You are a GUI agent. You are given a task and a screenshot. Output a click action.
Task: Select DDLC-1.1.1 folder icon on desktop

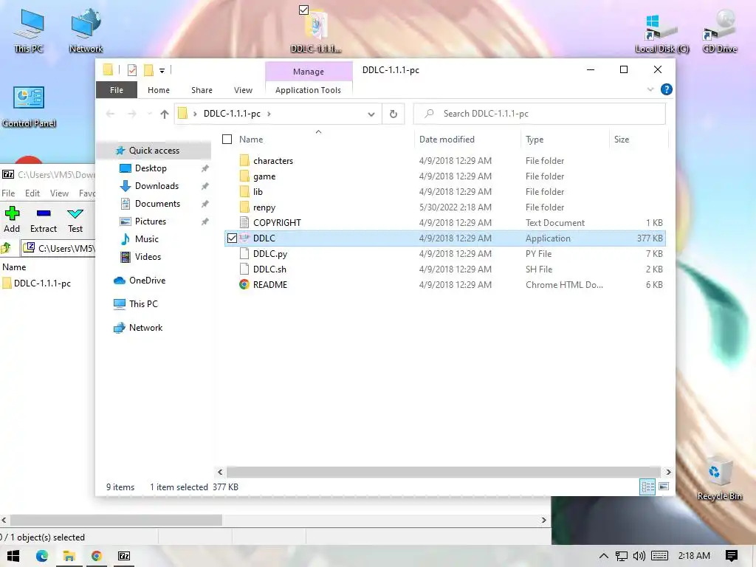(316, 30)
